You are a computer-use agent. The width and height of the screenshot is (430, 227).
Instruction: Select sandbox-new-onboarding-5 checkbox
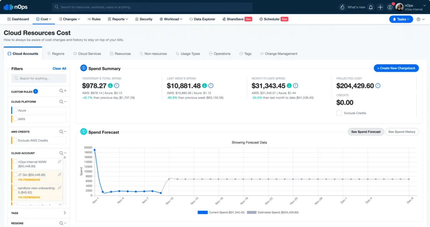coord(15,188)
